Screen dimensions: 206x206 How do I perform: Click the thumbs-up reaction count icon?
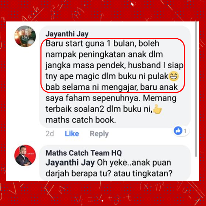pyautogui.click(x=178, y=131)
